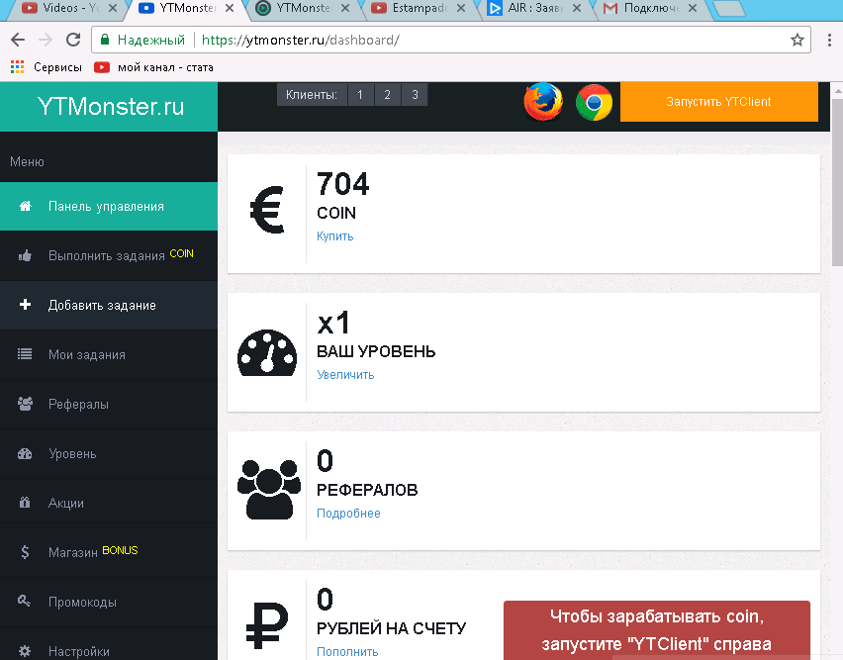The height and width of the screenshot is (660, 843).
Task: Bookmark this page with the star icon
Action: pos(797,40)
